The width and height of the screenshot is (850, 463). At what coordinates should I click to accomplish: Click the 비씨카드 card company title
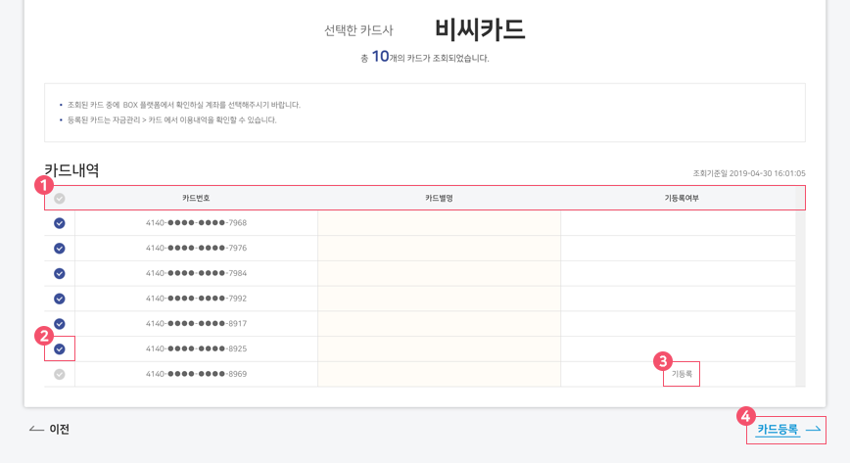[480, 28]
